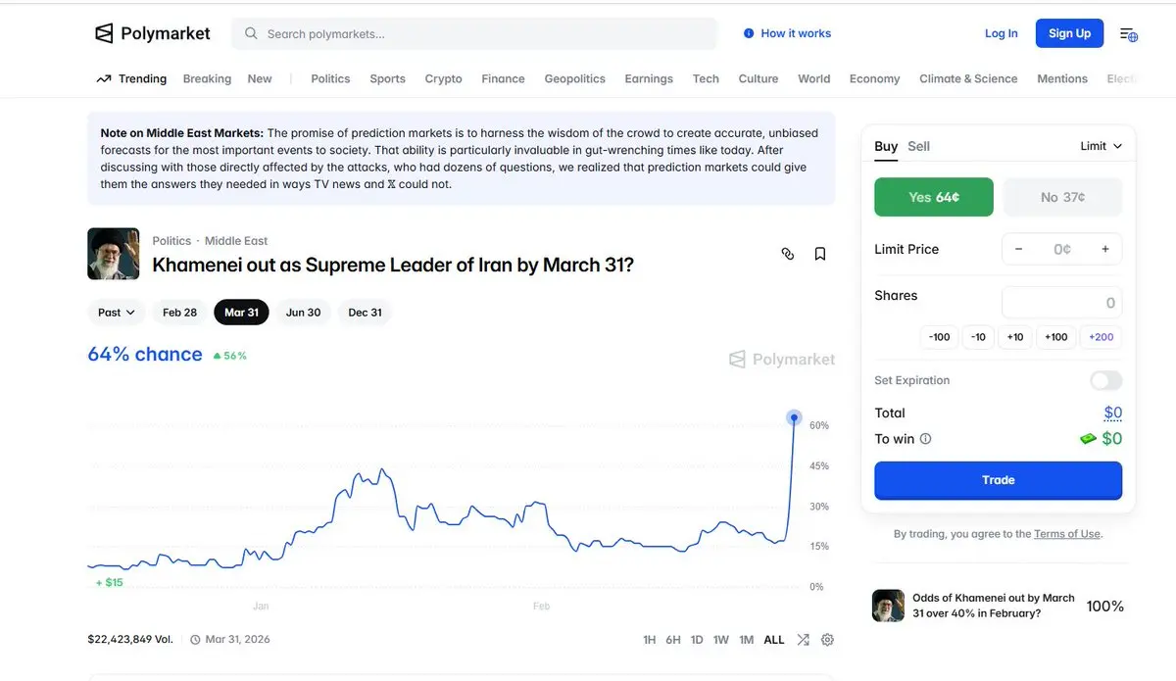Select the No 37¢ outcome
1176x681 pixels.
coord(1062,197)
